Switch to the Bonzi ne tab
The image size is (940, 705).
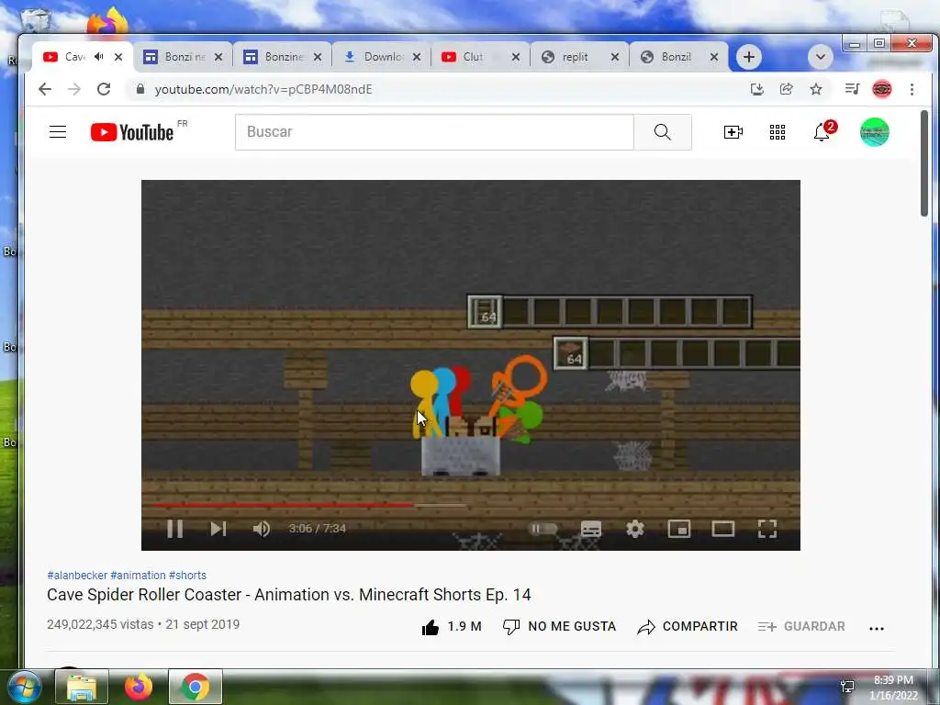click(184, 57)
